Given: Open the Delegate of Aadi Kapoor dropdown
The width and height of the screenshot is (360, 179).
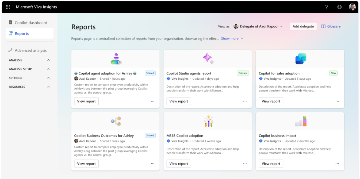Looking at the screenshot, I should pos(258,26).
